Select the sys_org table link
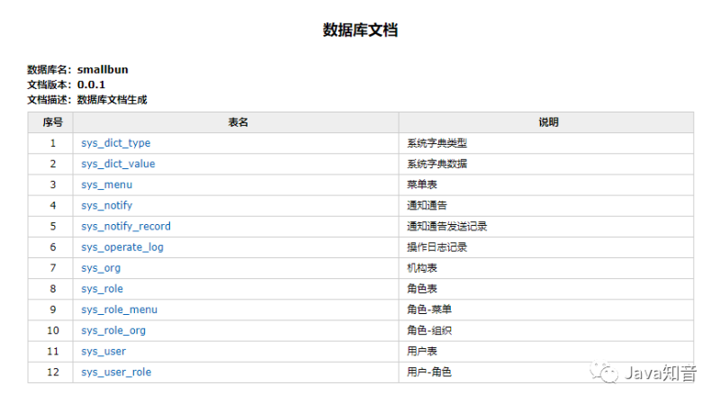The width and height of the screenshot is (720, 404). pyautogui.click(x=101, y=268)
